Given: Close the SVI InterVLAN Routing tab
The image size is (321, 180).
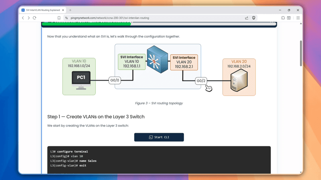Looking at the screenshot, I should (x=63, y=10).
